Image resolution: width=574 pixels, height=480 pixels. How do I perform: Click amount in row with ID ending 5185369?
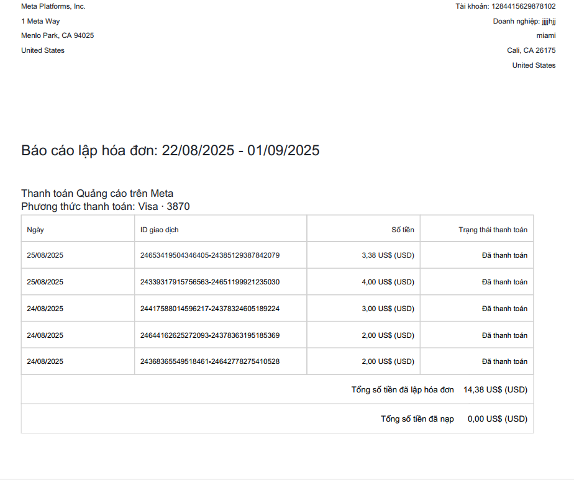[388, 335]
